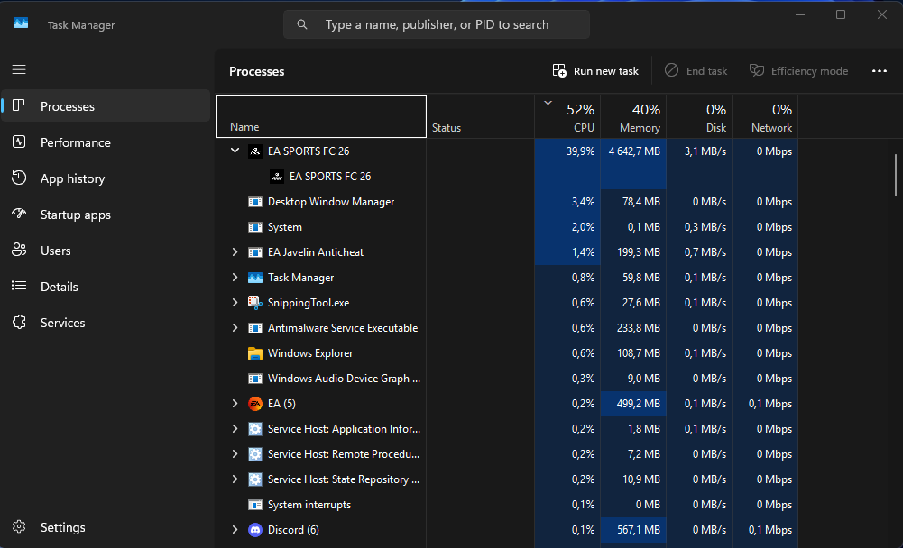The image size is (903, 548).
Task: Click the Antimalware Service Executable icon
Action: (255, 328)
